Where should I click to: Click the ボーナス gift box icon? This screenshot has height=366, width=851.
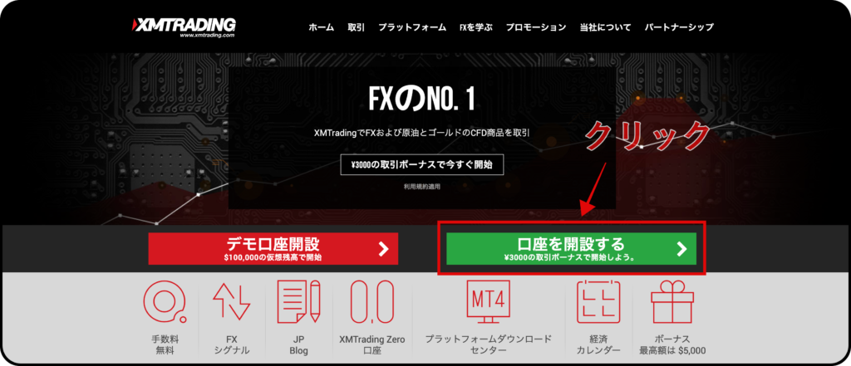672,301
